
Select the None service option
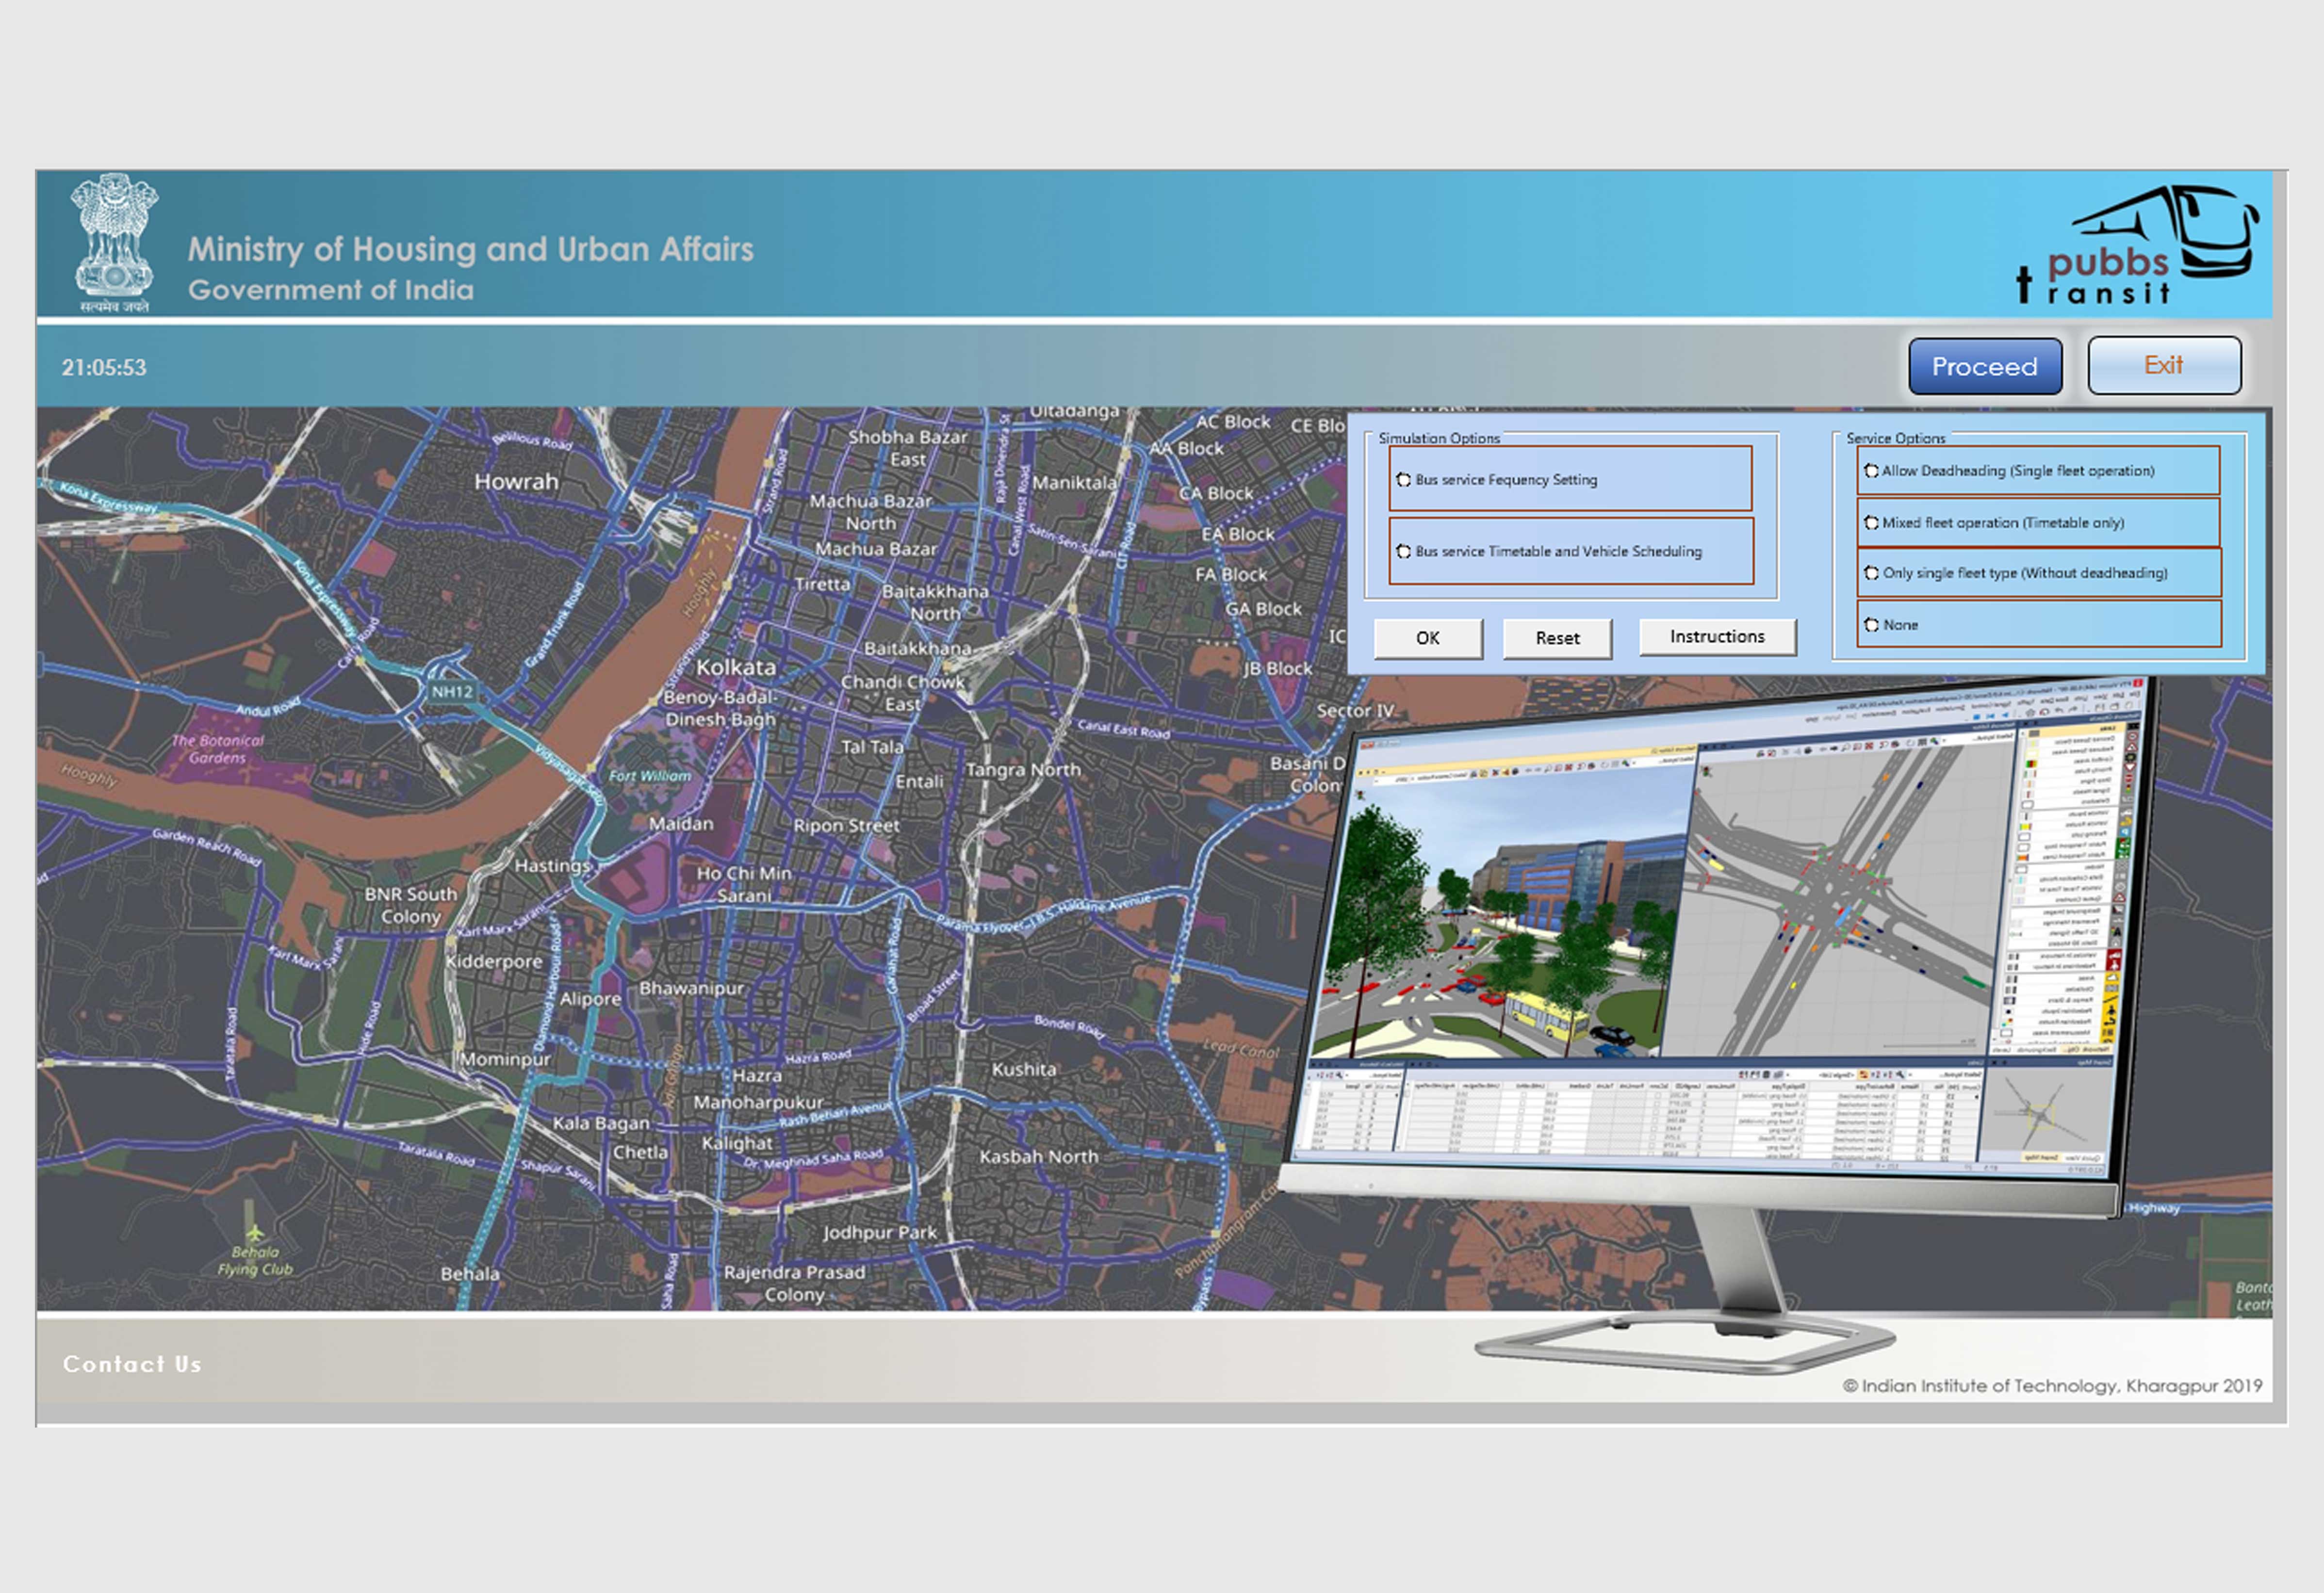click(1871, 625)
